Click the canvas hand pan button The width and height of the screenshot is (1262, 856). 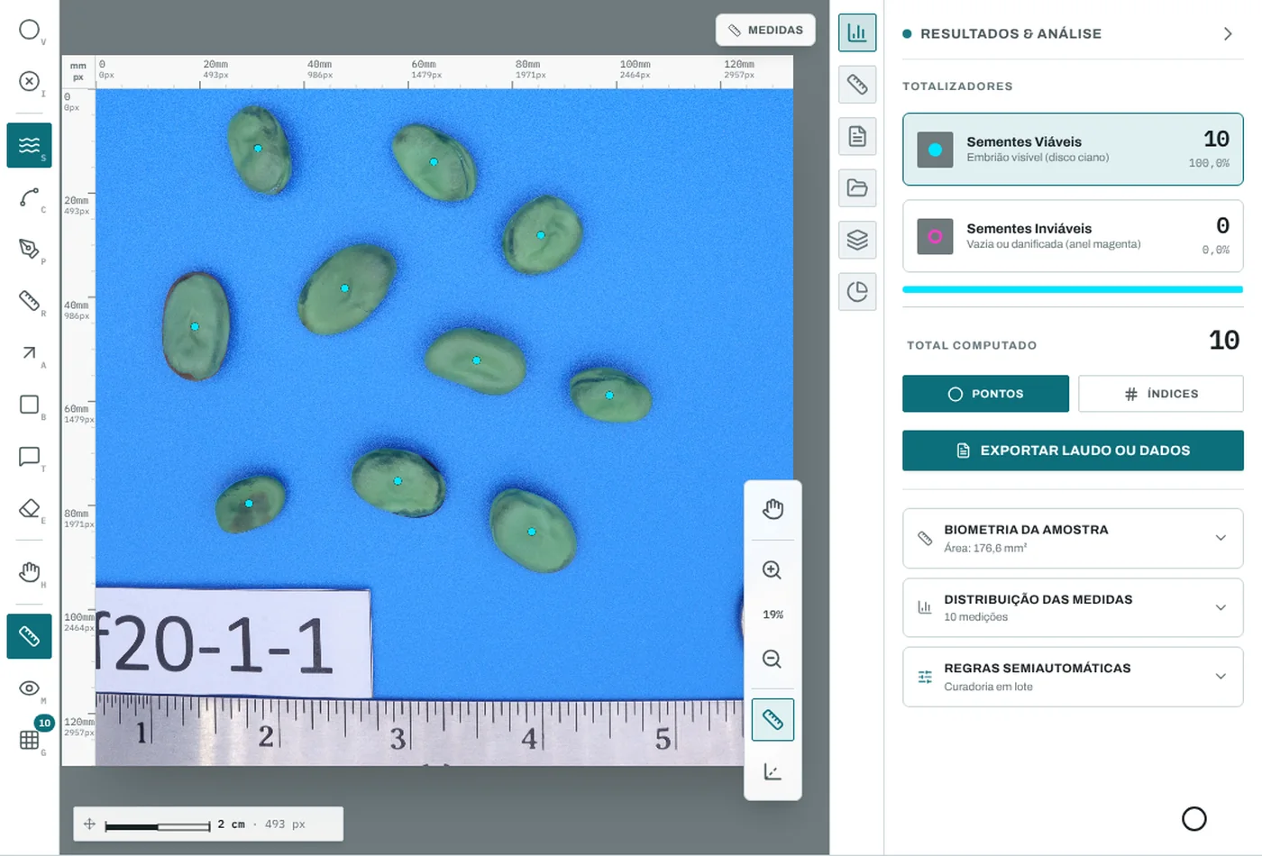[773, 509]
